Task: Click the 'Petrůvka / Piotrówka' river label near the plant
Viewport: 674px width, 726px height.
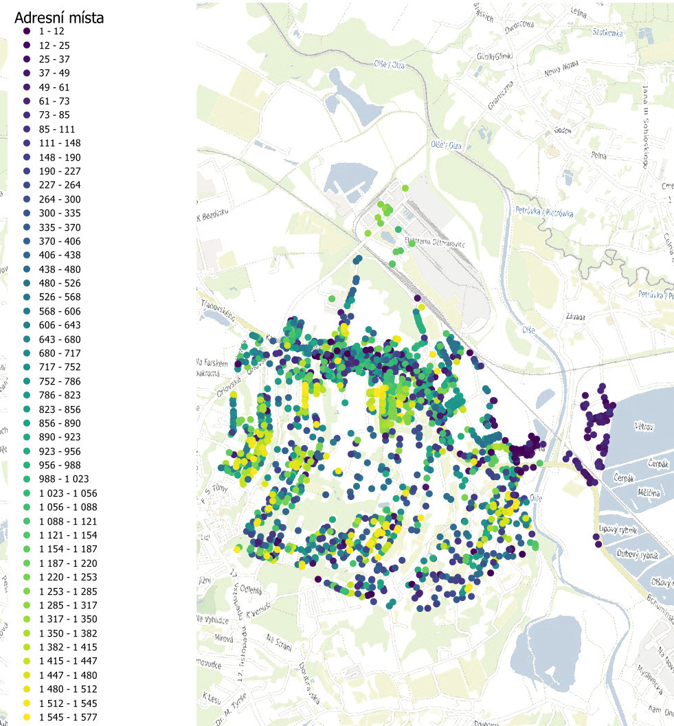Action: click(544, 212)
